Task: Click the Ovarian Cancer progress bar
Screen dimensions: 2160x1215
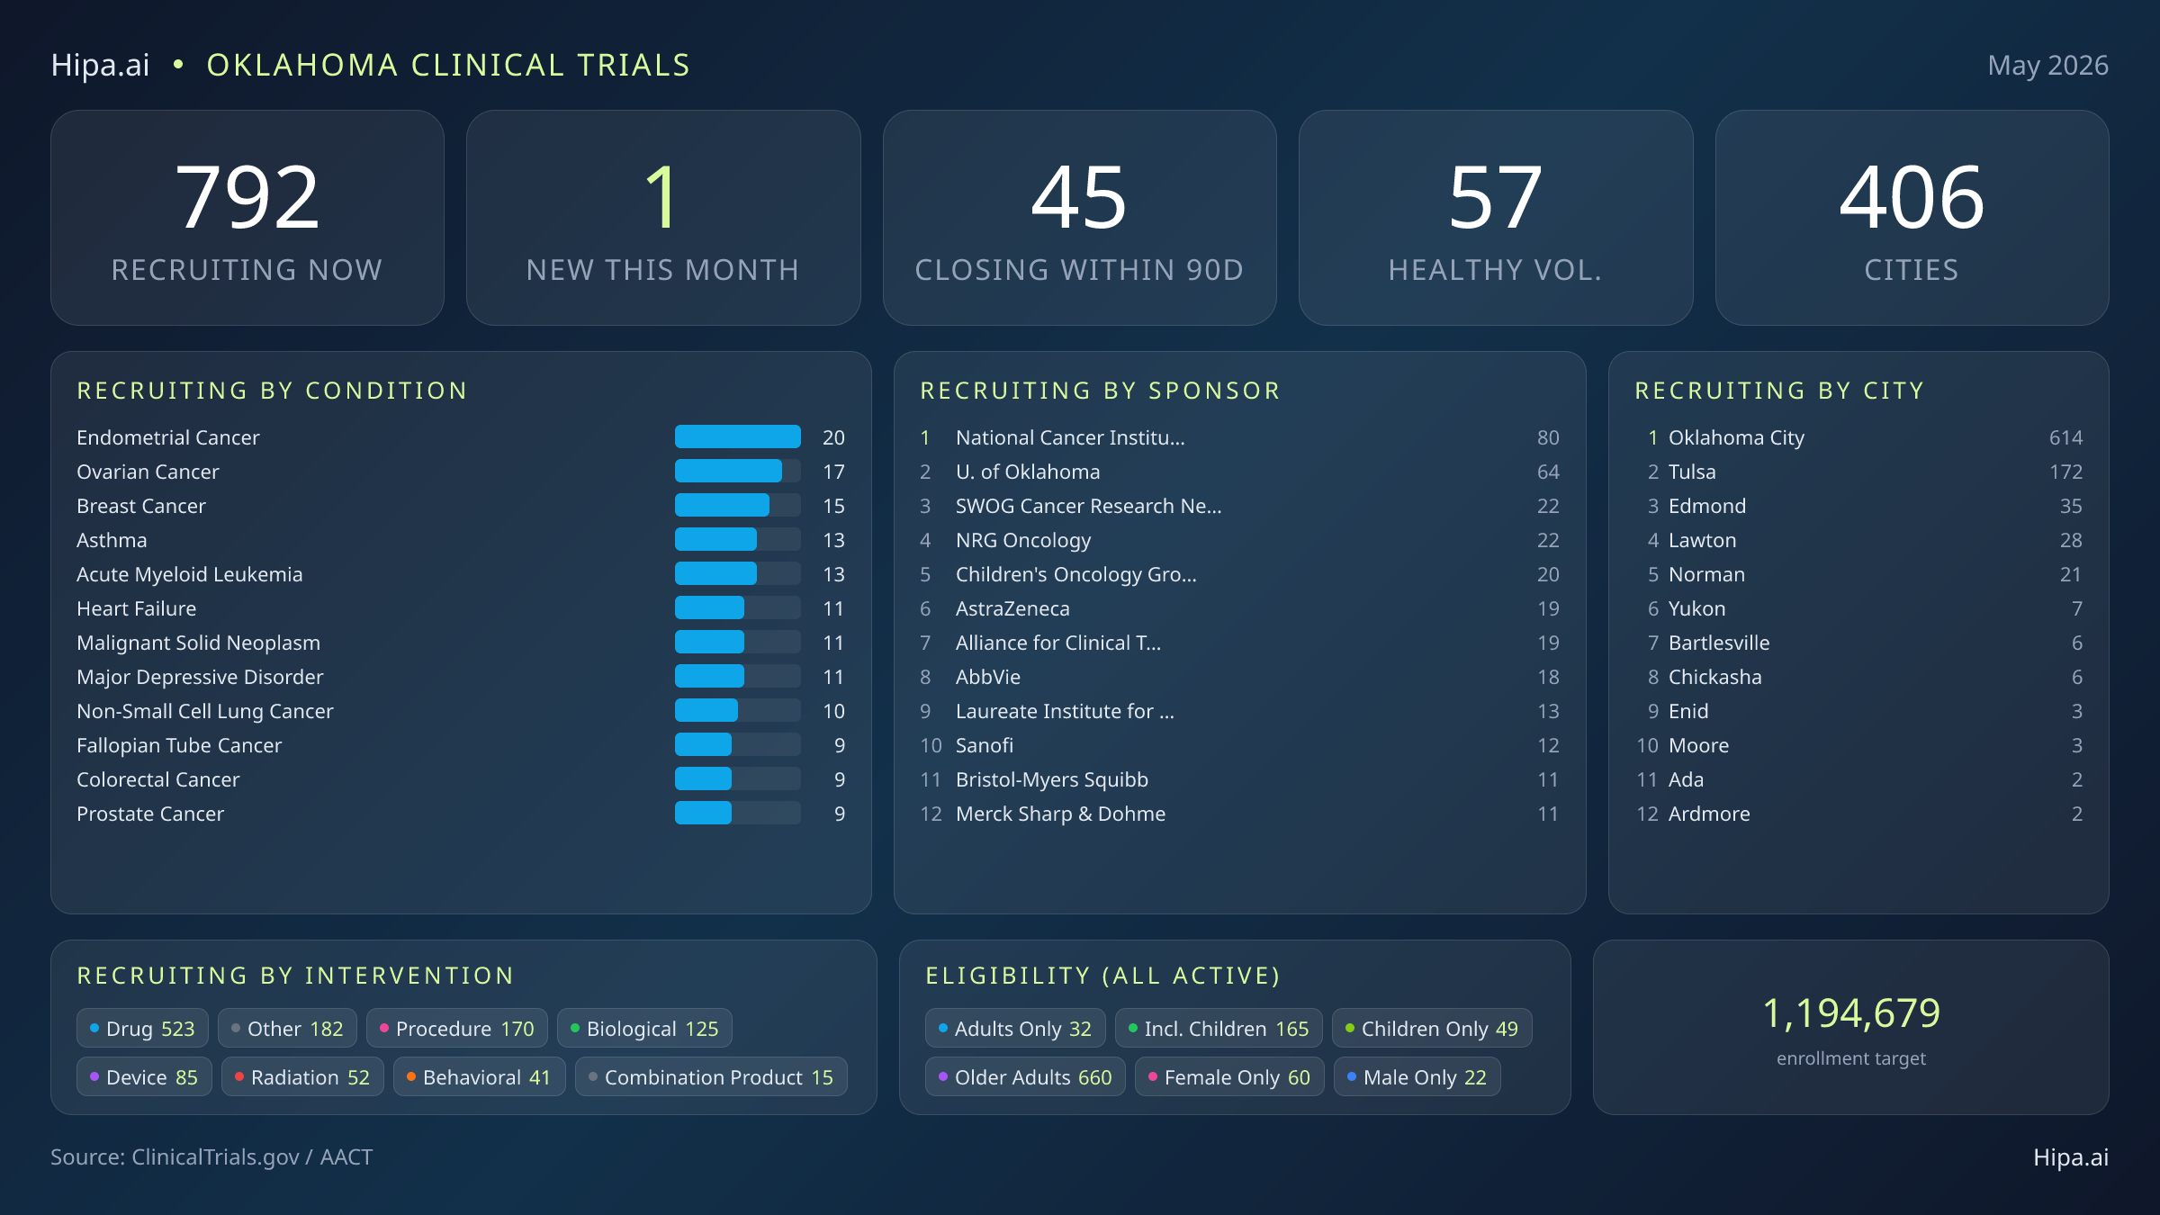Action: (737, 472)
